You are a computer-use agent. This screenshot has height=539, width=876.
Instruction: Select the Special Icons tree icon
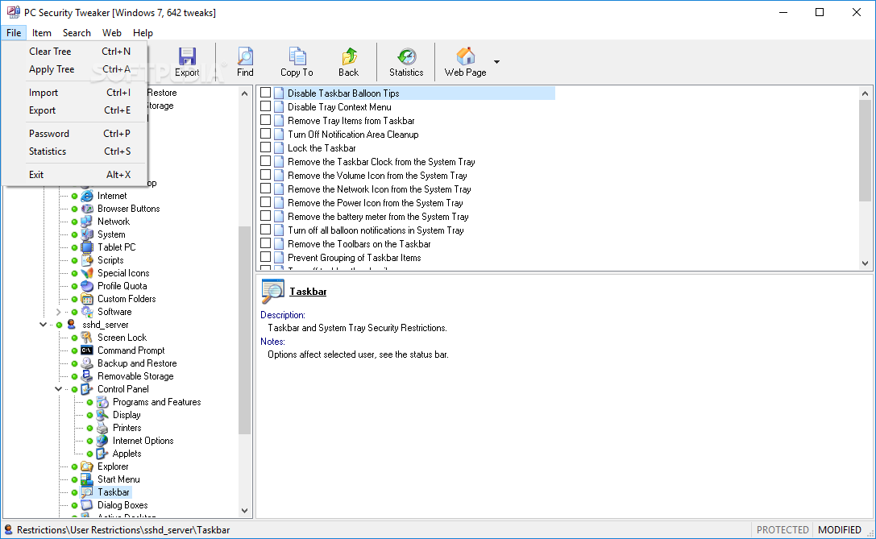coord(87,273)
